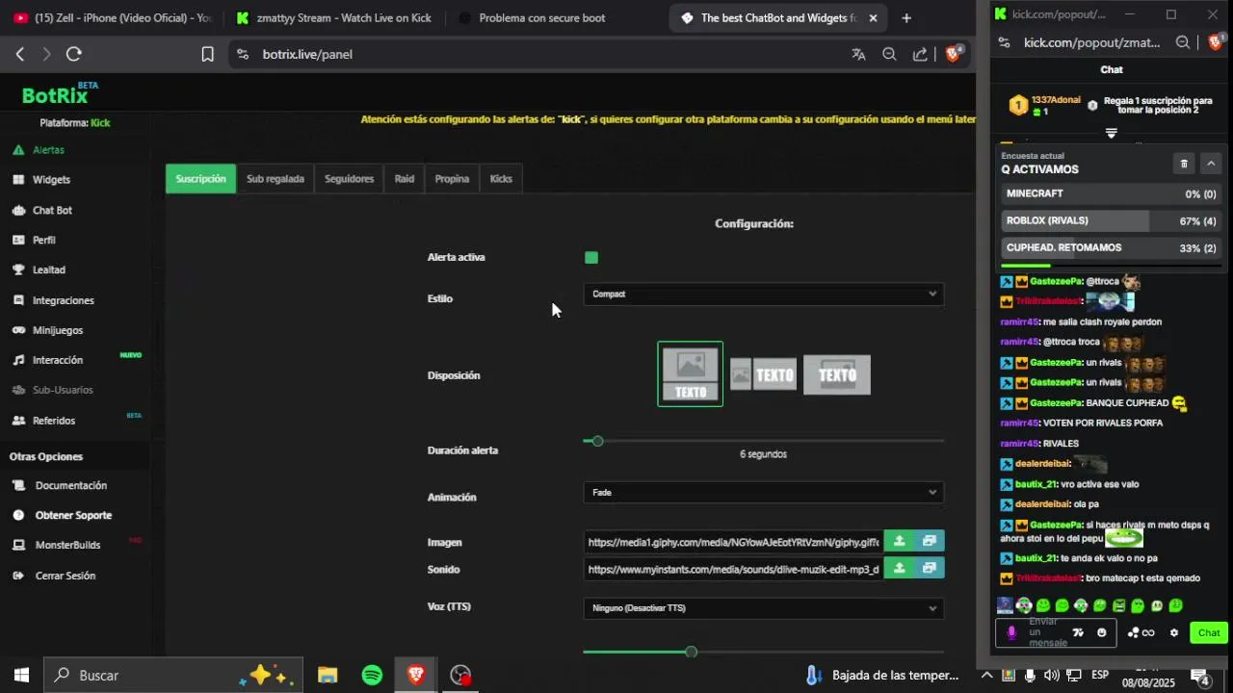Open the Documentación book icon
The image size is (1233, 693).
point(18,486)
